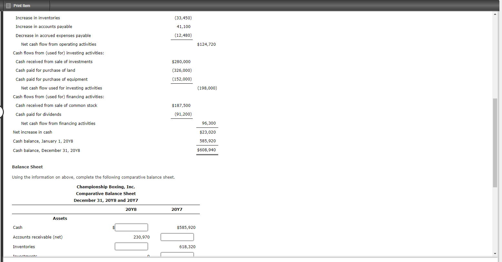Select the bold 'Balance Sheet' section heading
The height and width of the screenshot is (262, 502).
click(27, 167)
